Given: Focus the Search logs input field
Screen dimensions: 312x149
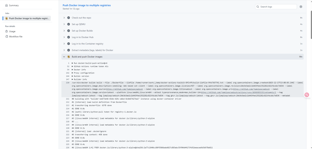Looking at the screenshot, I should 277,7.
